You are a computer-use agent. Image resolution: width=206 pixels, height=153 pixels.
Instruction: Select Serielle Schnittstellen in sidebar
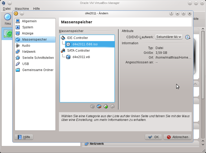point(38,58)
